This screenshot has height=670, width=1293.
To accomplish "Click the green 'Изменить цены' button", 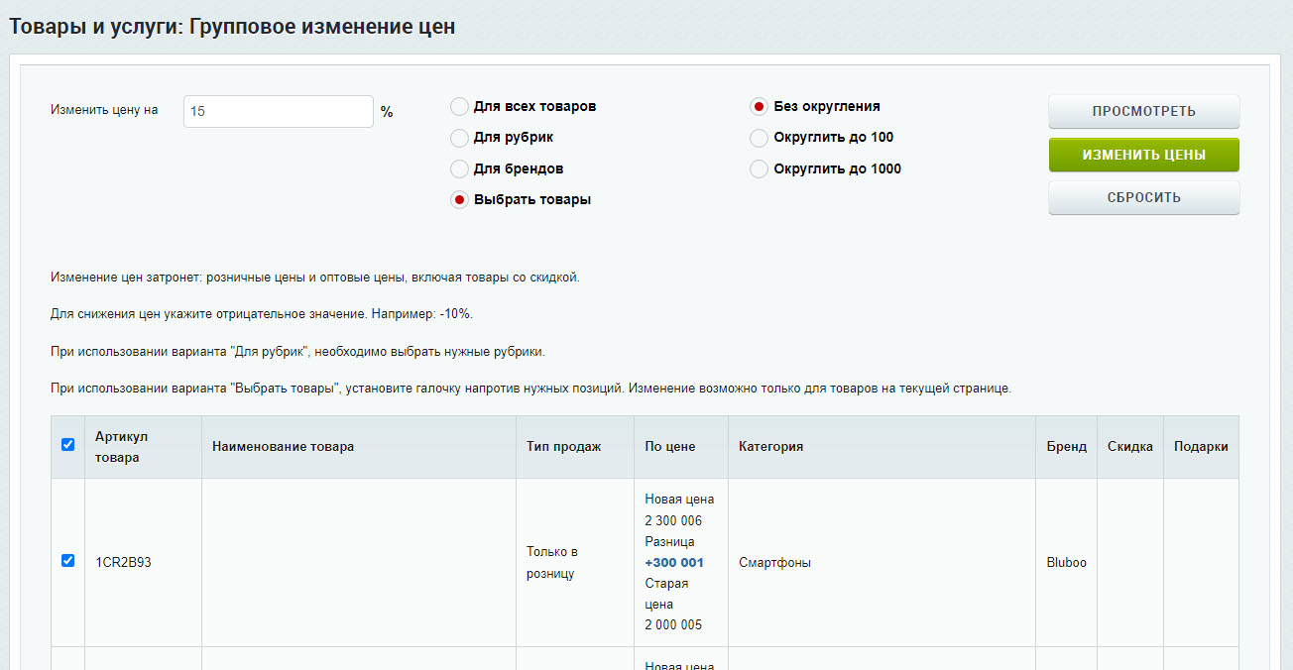I will click(x=1143, y=156).
